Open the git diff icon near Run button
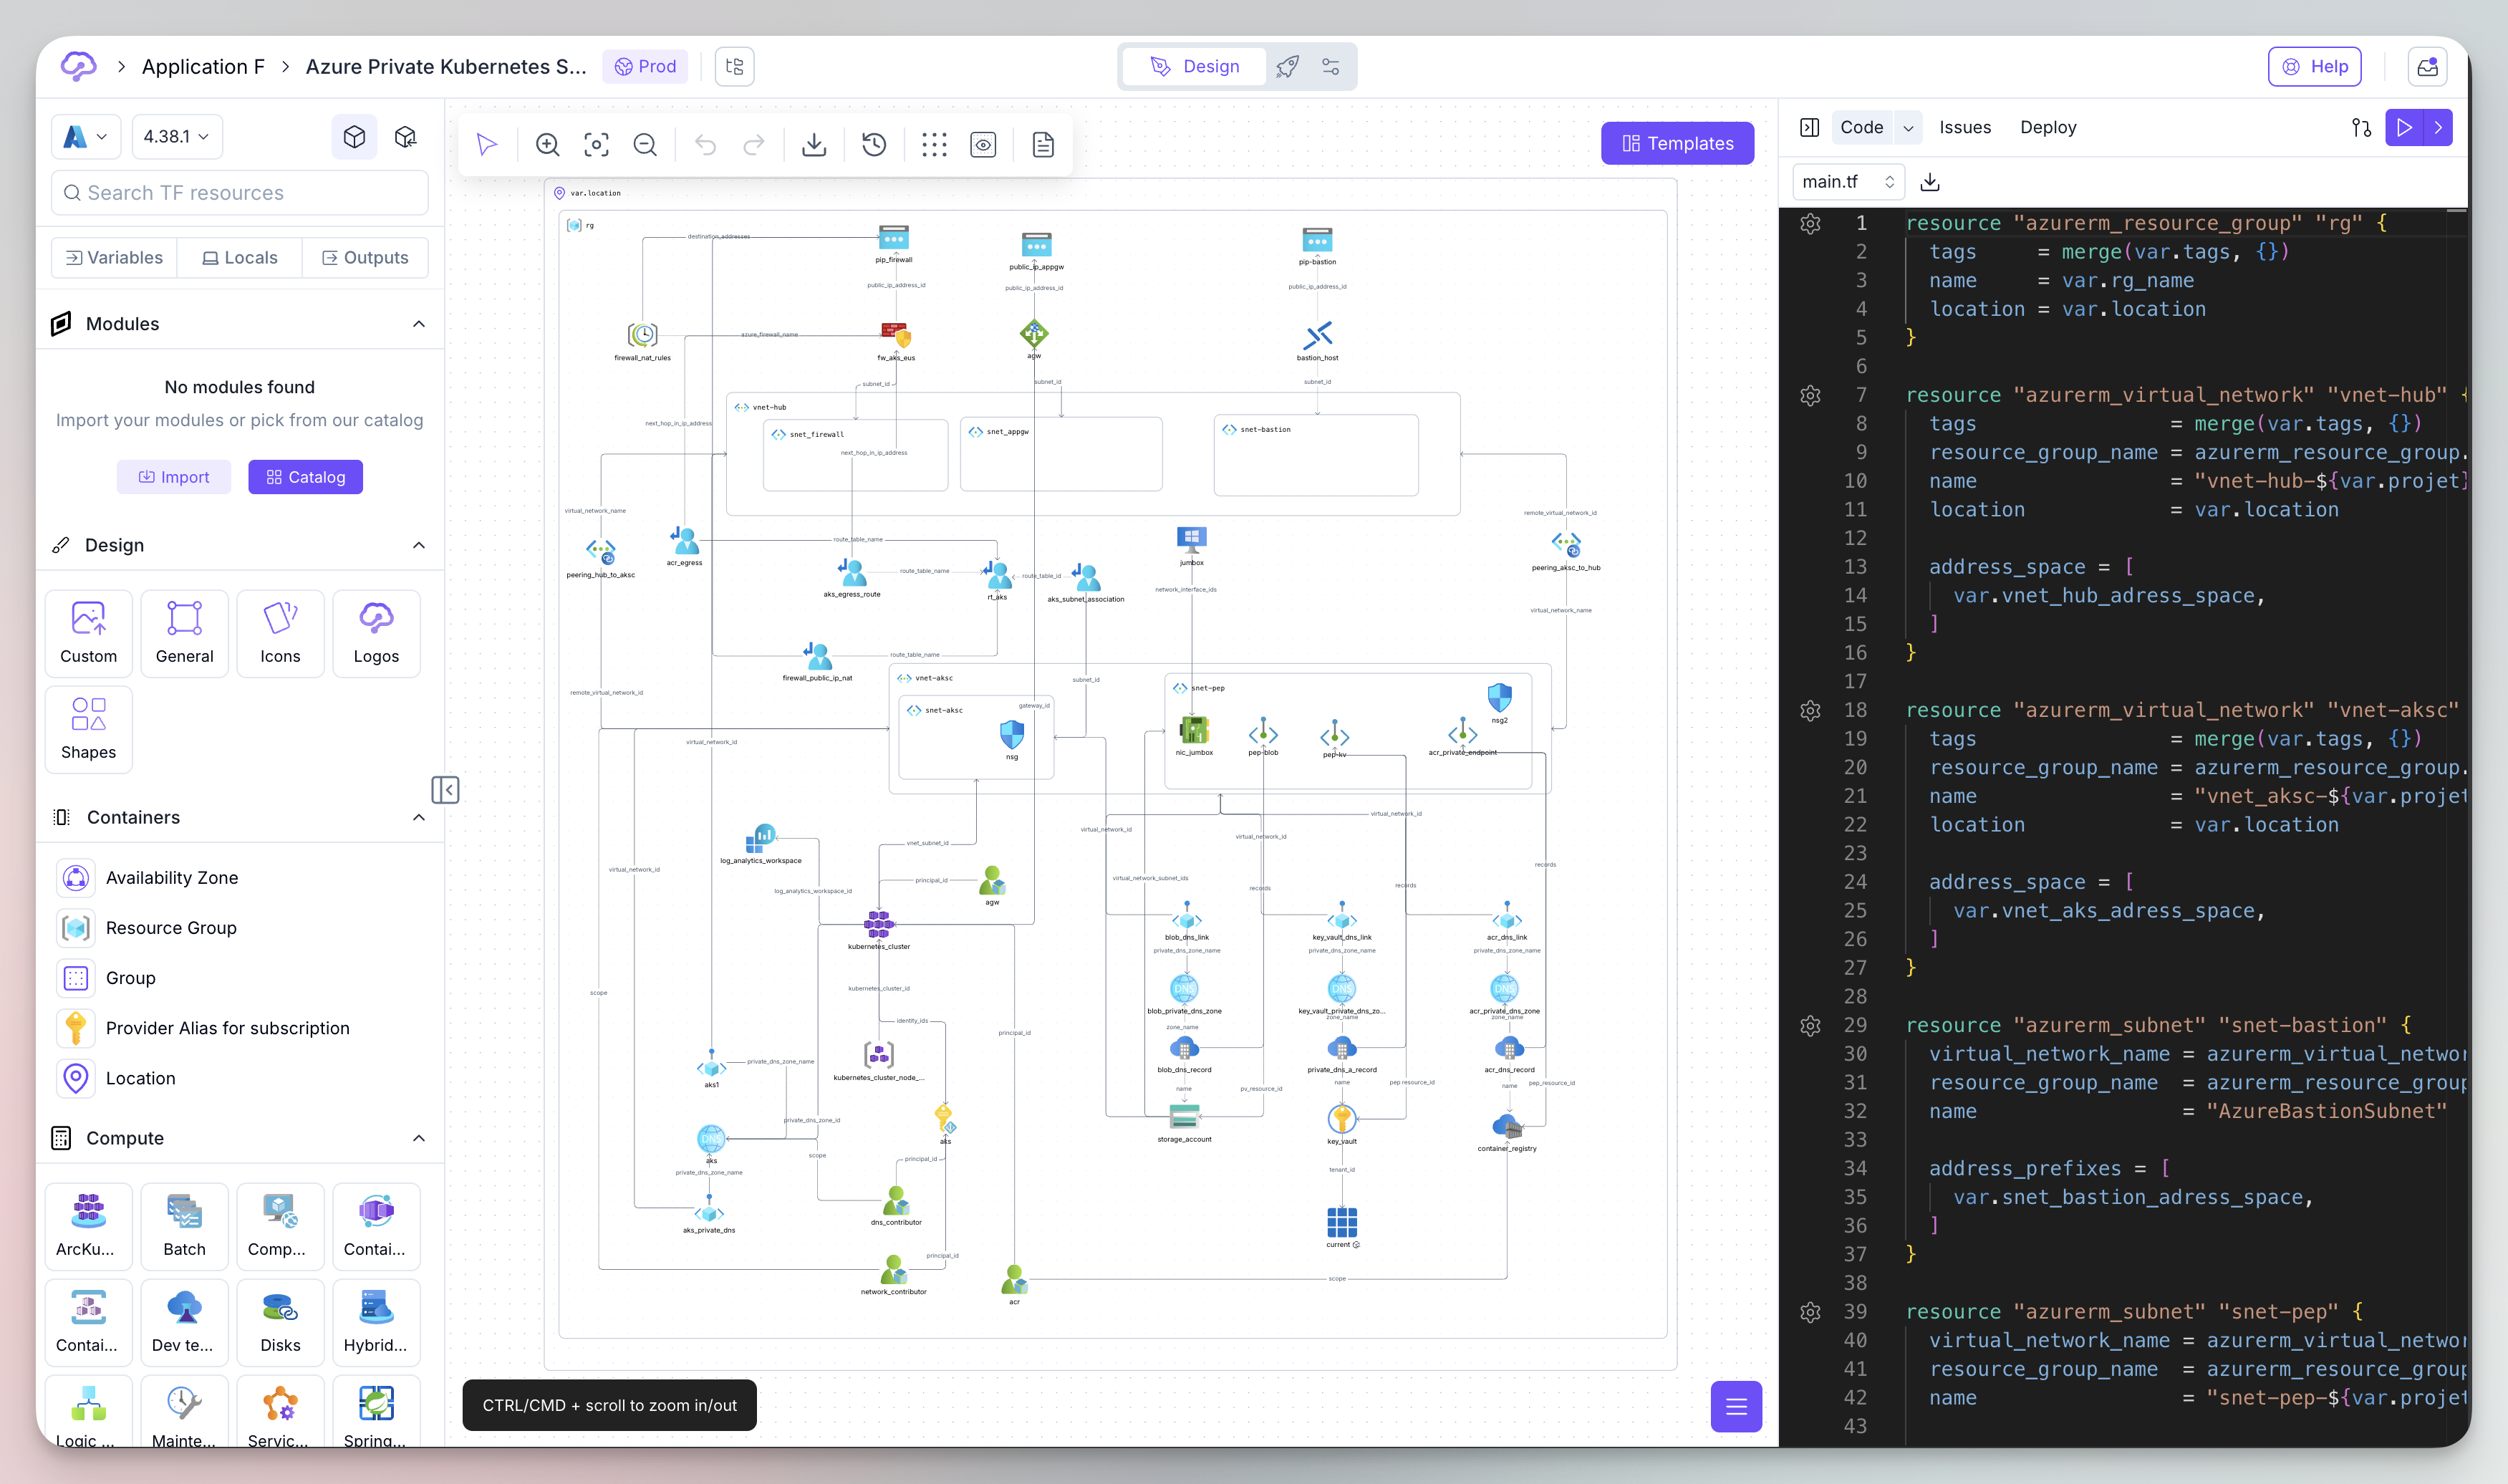2508x1484 pixels. pyautogui.click(x=2361, y=127)
